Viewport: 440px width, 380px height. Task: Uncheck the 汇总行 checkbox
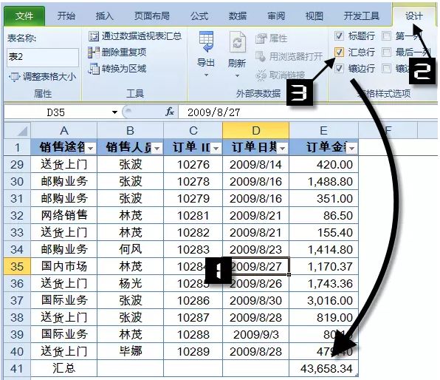click(339, 52)
